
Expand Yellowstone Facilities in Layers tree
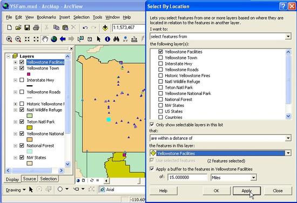(15, 62)
